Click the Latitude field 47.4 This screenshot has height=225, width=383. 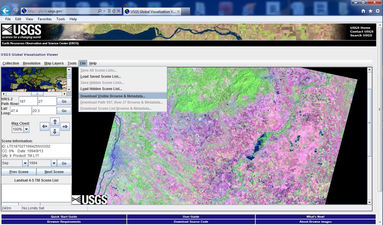21,111
